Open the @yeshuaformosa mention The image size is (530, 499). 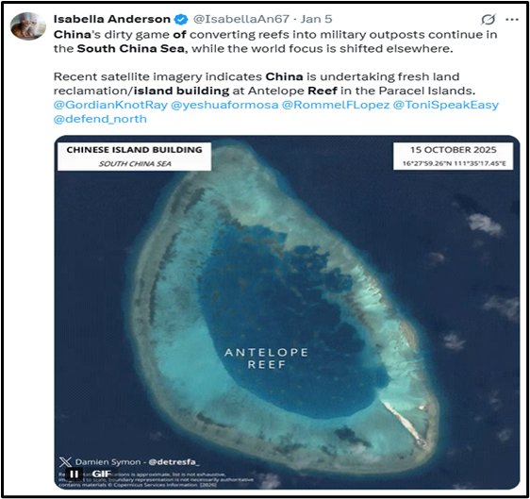[224, 105]
